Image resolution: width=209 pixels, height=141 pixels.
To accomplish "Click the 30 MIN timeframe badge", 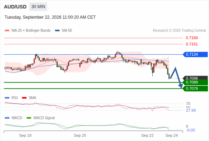I will 38,7.
